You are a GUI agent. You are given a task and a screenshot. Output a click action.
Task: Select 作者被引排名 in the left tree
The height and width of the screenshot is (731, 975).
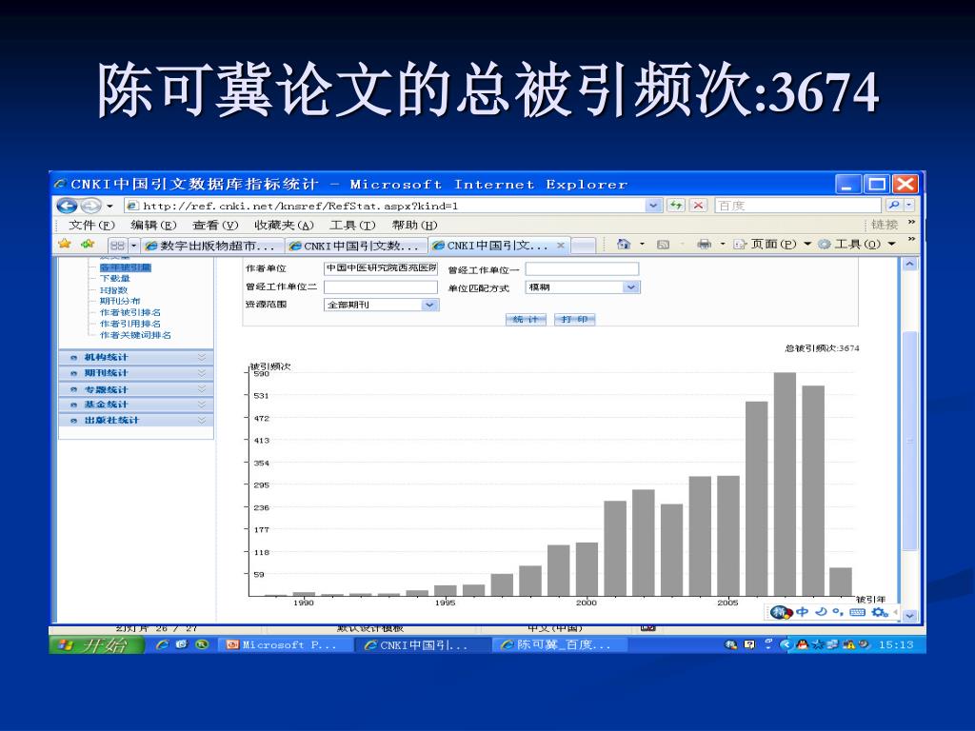point(130,312)
